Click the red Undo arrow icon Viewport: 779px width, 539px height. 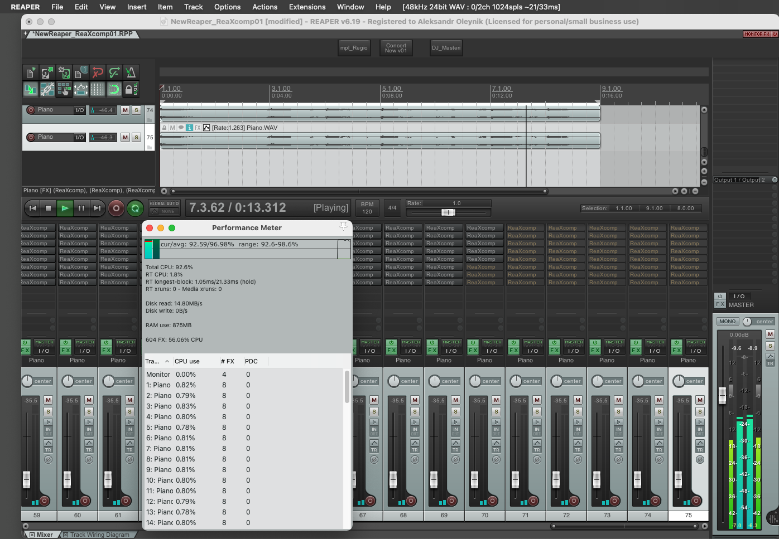coord(98,72)
